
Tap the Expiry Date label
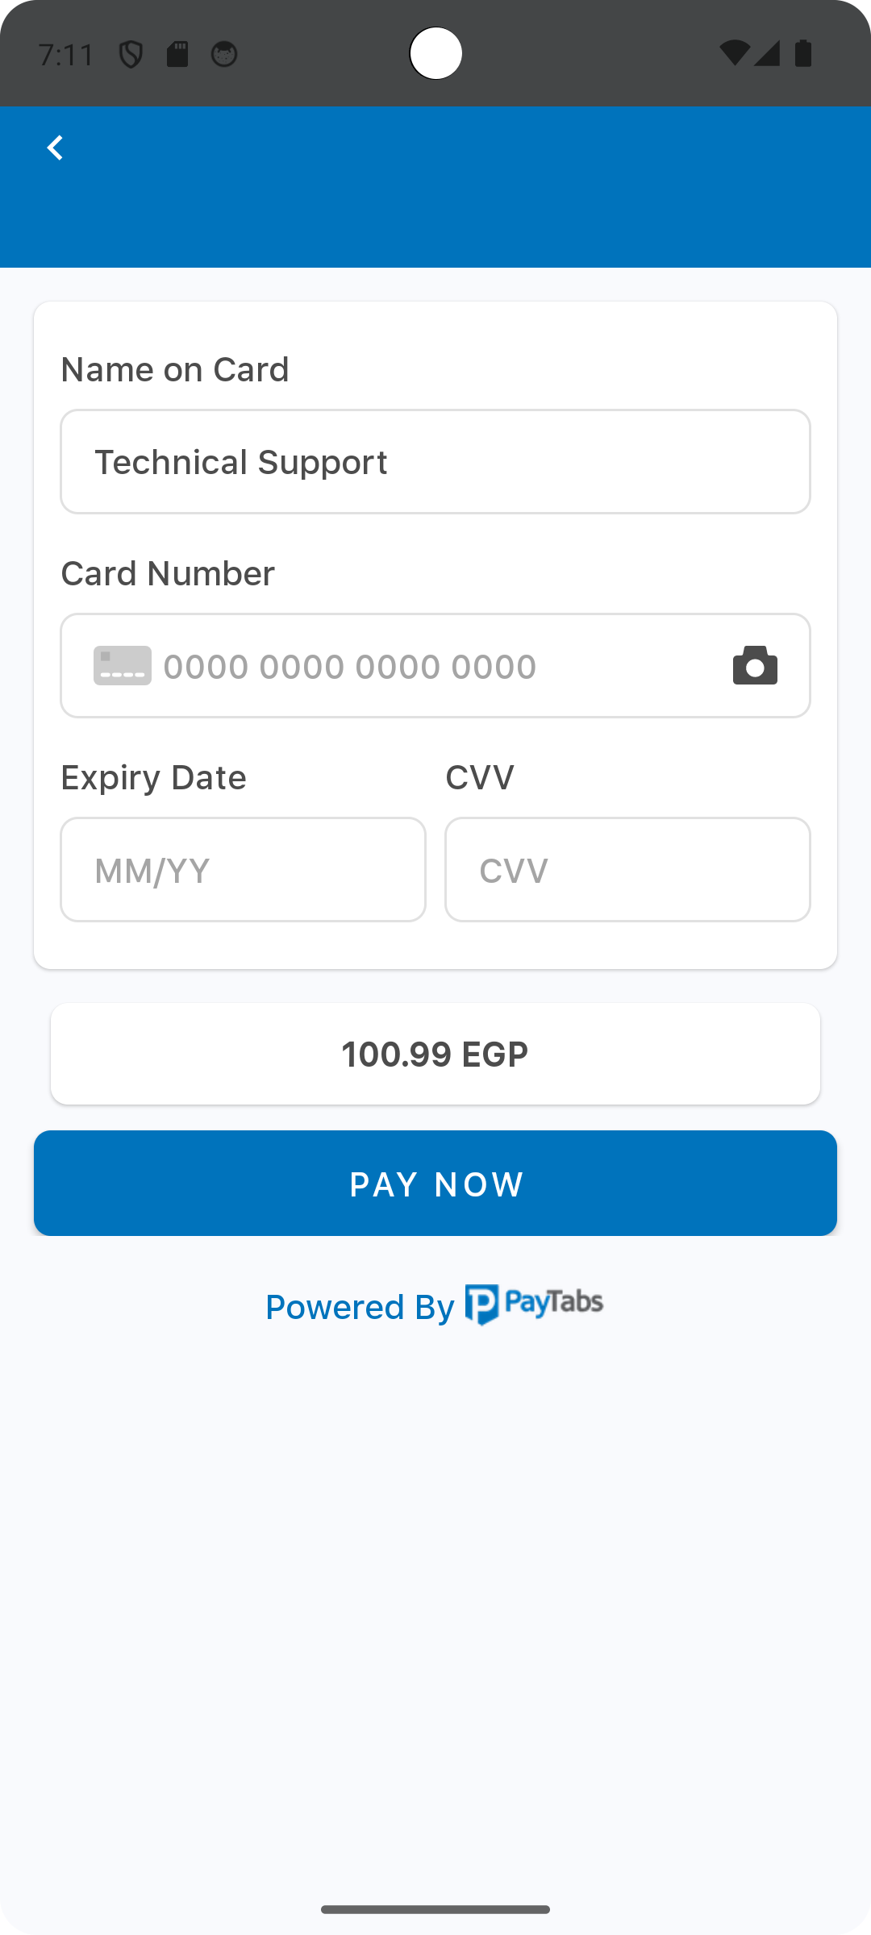pyautogui.click(x=153, y=778)
